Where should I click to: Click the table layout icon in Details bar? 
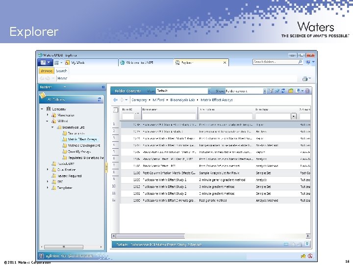click(286, 244)
